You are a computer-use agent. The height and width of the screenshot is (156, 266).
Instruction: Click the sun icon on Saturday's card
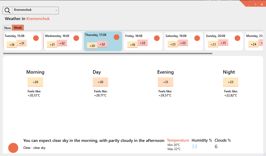coord(197,38)
